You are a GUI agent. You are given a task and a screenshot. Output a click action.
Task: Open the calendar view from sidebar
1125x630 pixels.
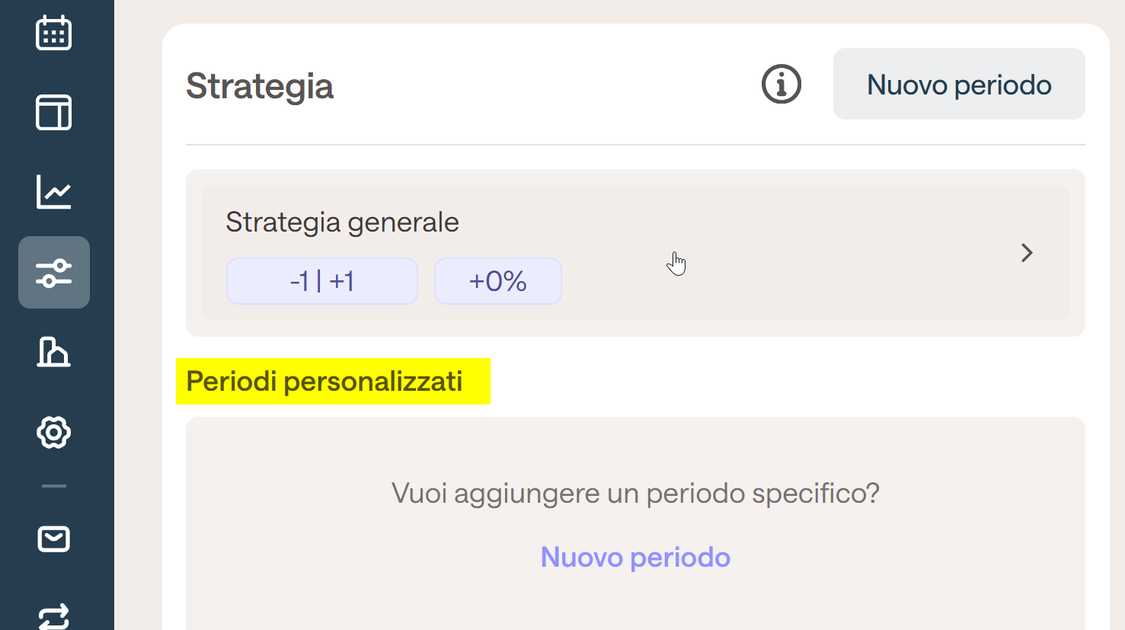coord(54,33)
